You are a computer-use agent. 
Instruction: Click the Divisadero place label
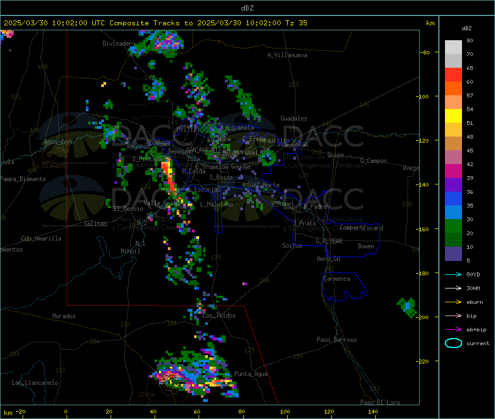(119, 43)
